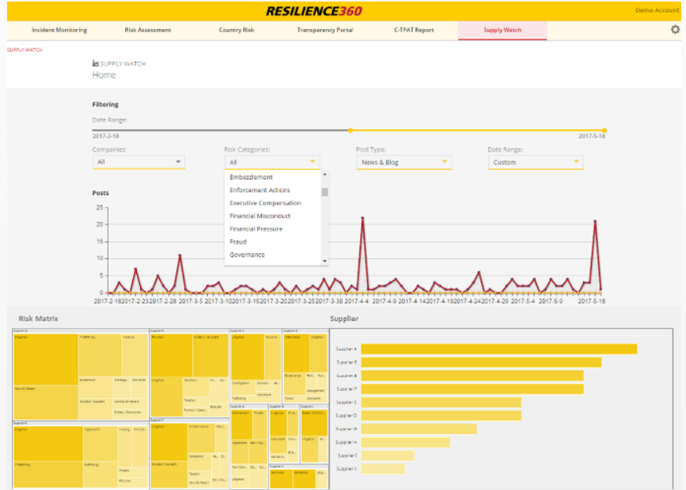Image resolution: width=686 pixels, height=490 pixels.
Task: Select the Supplier A bar in chart
Action: [500, 348]
